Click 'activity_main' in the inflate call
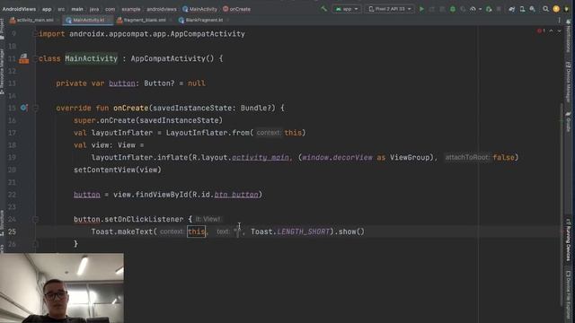 pyautogui.click(x=261, y=158)
